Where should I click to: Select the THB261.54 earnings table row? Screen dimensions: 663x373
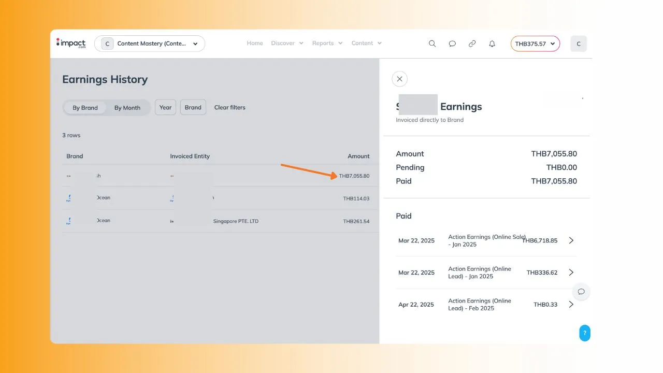(218, 221)
